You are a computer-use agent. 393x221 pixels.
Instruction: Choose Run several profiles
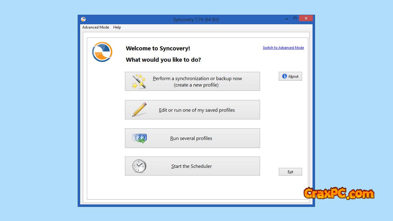pos(193,138)
